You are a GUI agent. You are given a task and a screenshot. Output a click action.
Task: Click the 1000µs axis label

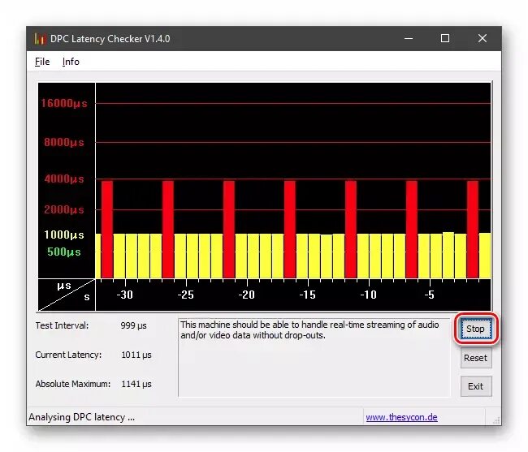click(x=64, y=235)
